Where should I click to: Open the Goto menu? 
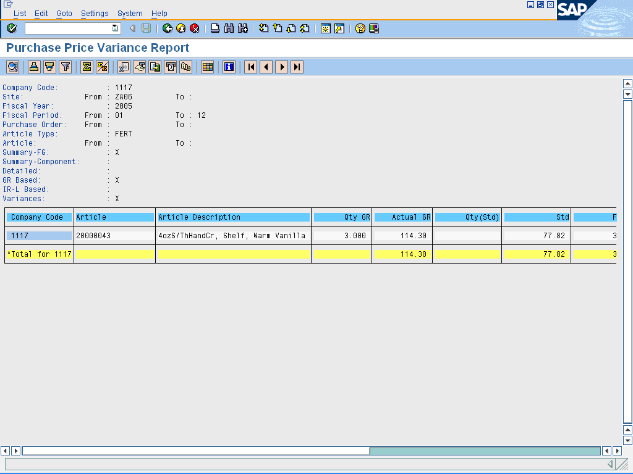[64, 14]
